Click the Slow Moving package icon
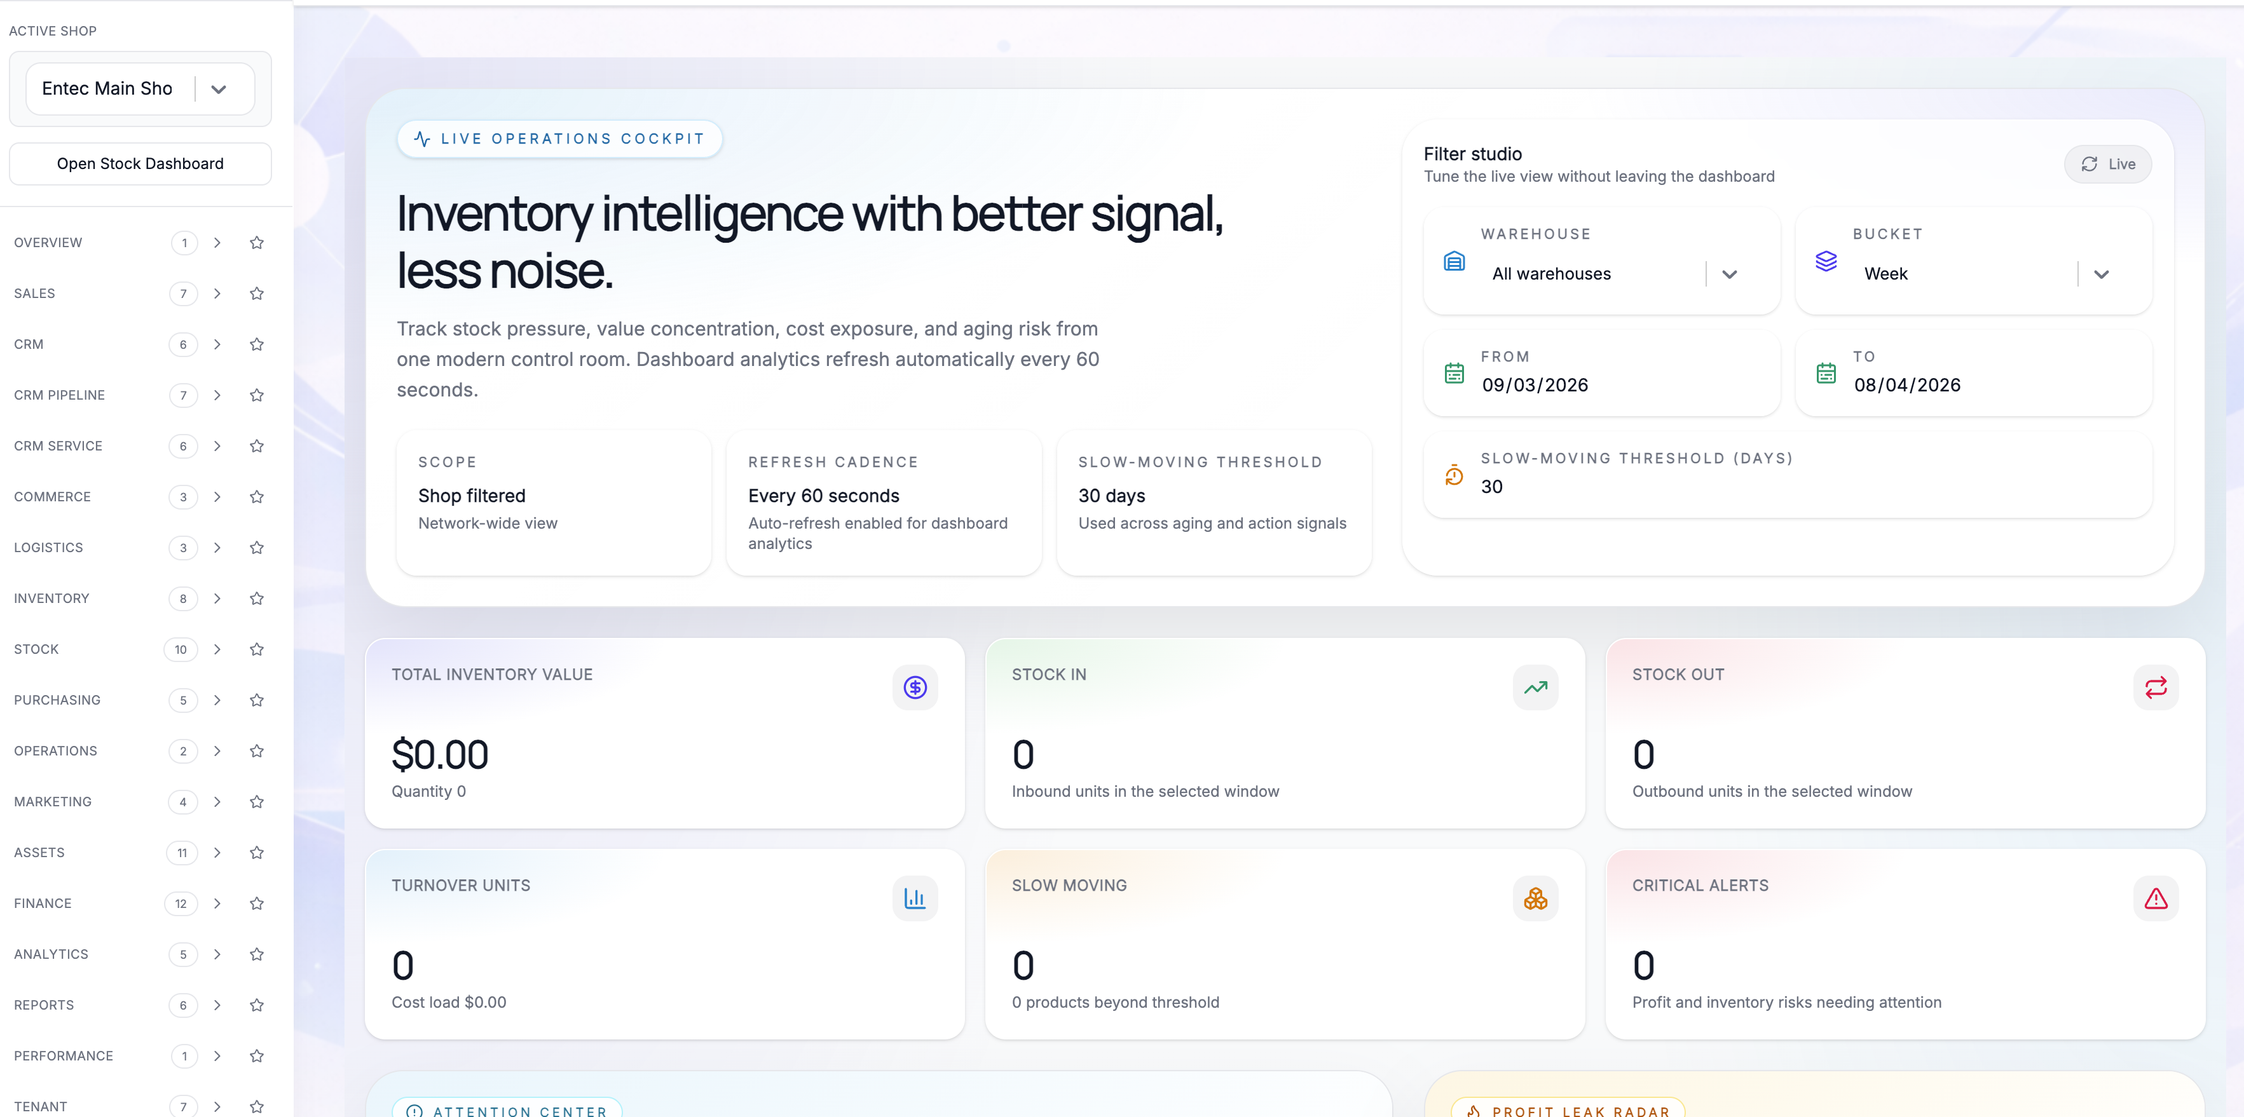 pos(1535,898)
